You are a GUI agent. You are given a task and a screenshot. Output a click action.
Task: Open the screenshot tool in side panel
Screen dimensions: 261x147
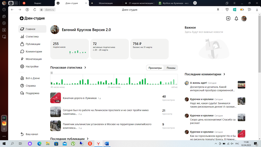pos(4,37)
